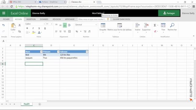This screenshot has height=110, width=196.
Task: Open the app launcher waffle icon
Action: (x=4, y=13)
